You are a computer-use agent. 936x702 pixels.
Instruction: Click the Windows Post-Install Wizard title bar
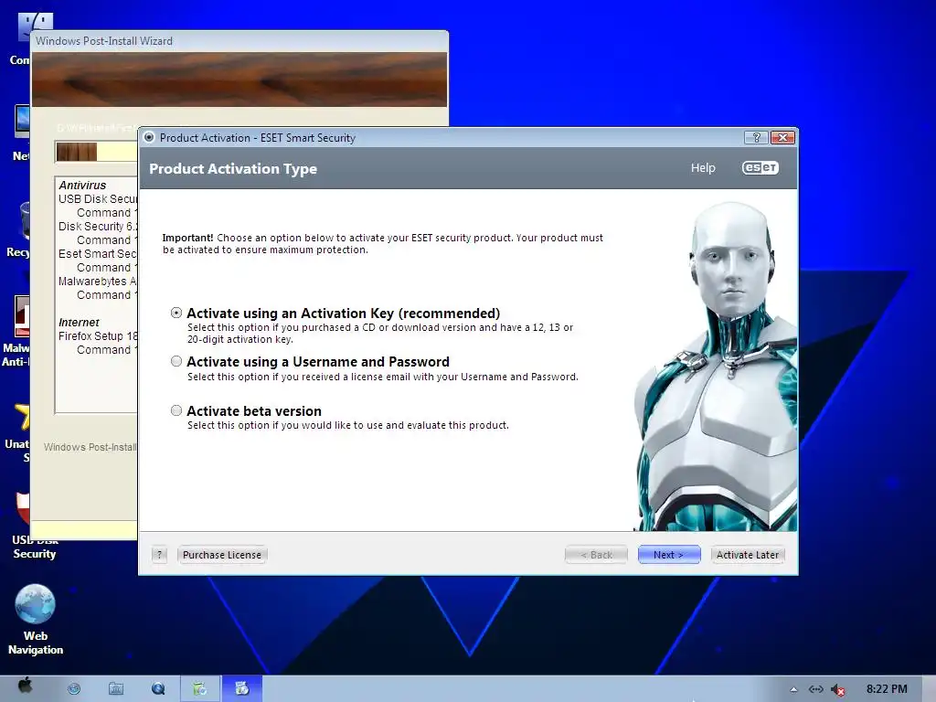(x=239, y=40)
